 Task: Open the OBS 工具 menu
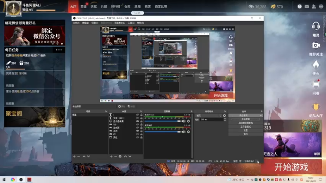pyautogui.click(x=131, y=23)
